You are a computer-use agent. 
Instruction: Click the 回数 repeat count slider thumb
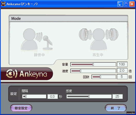[x=100, y=77]
